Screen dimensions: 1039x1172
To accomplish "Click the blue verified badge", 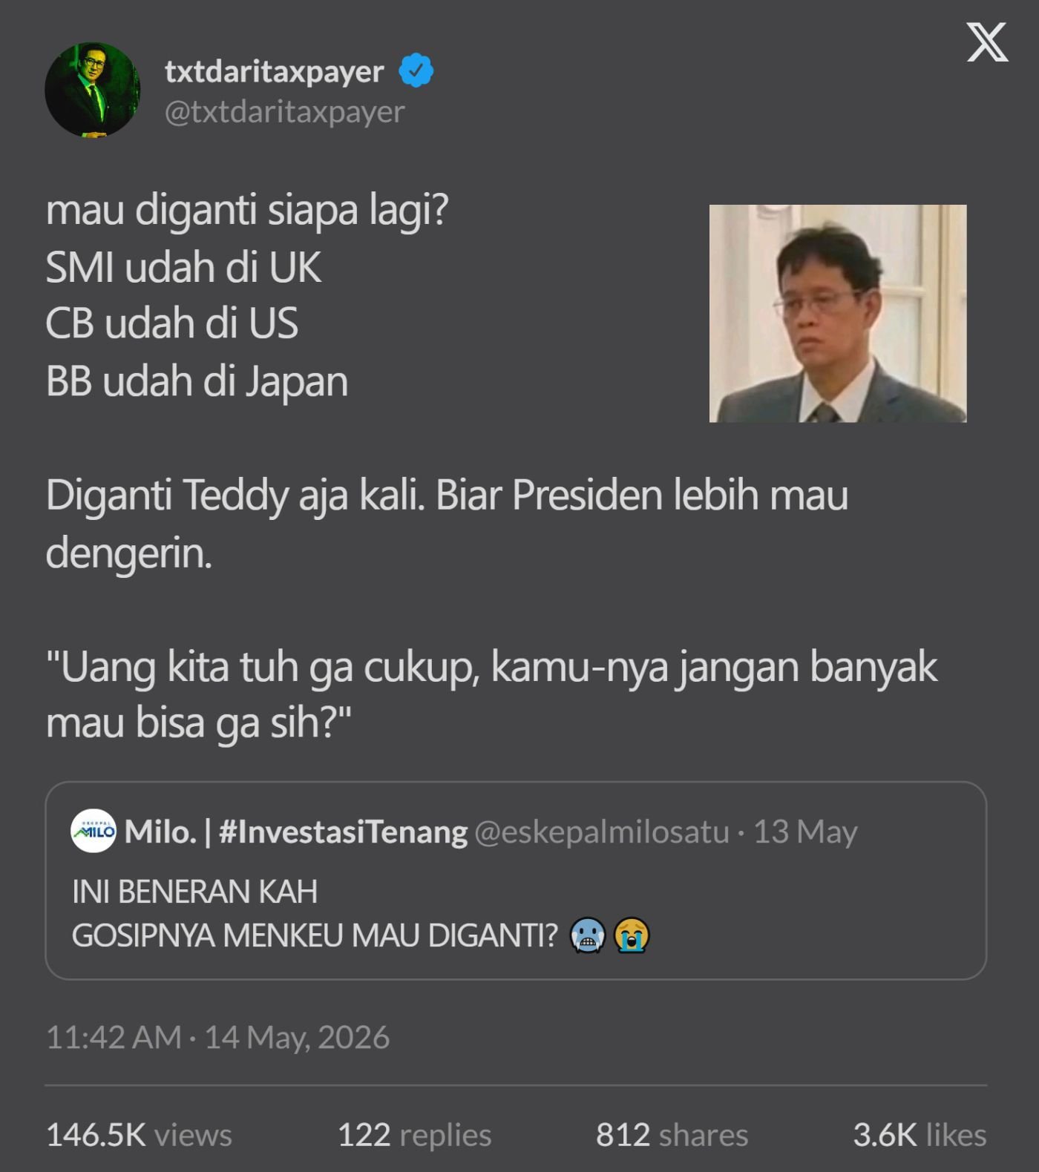I will 416,70.
